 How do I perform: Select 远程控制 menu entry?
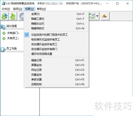pos(56,84)
